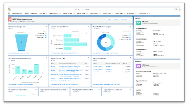Click the dashboard Refresh button
Viewport: 188px width, 106px height.
116,19
